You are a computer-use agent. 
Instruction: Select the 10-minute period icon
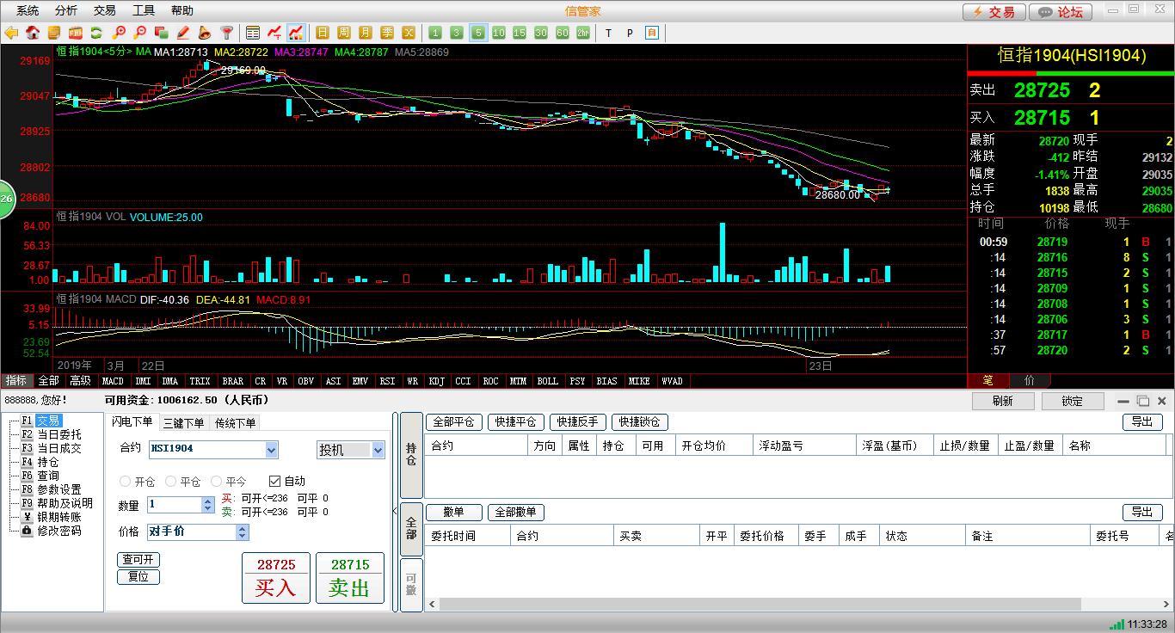499,33
